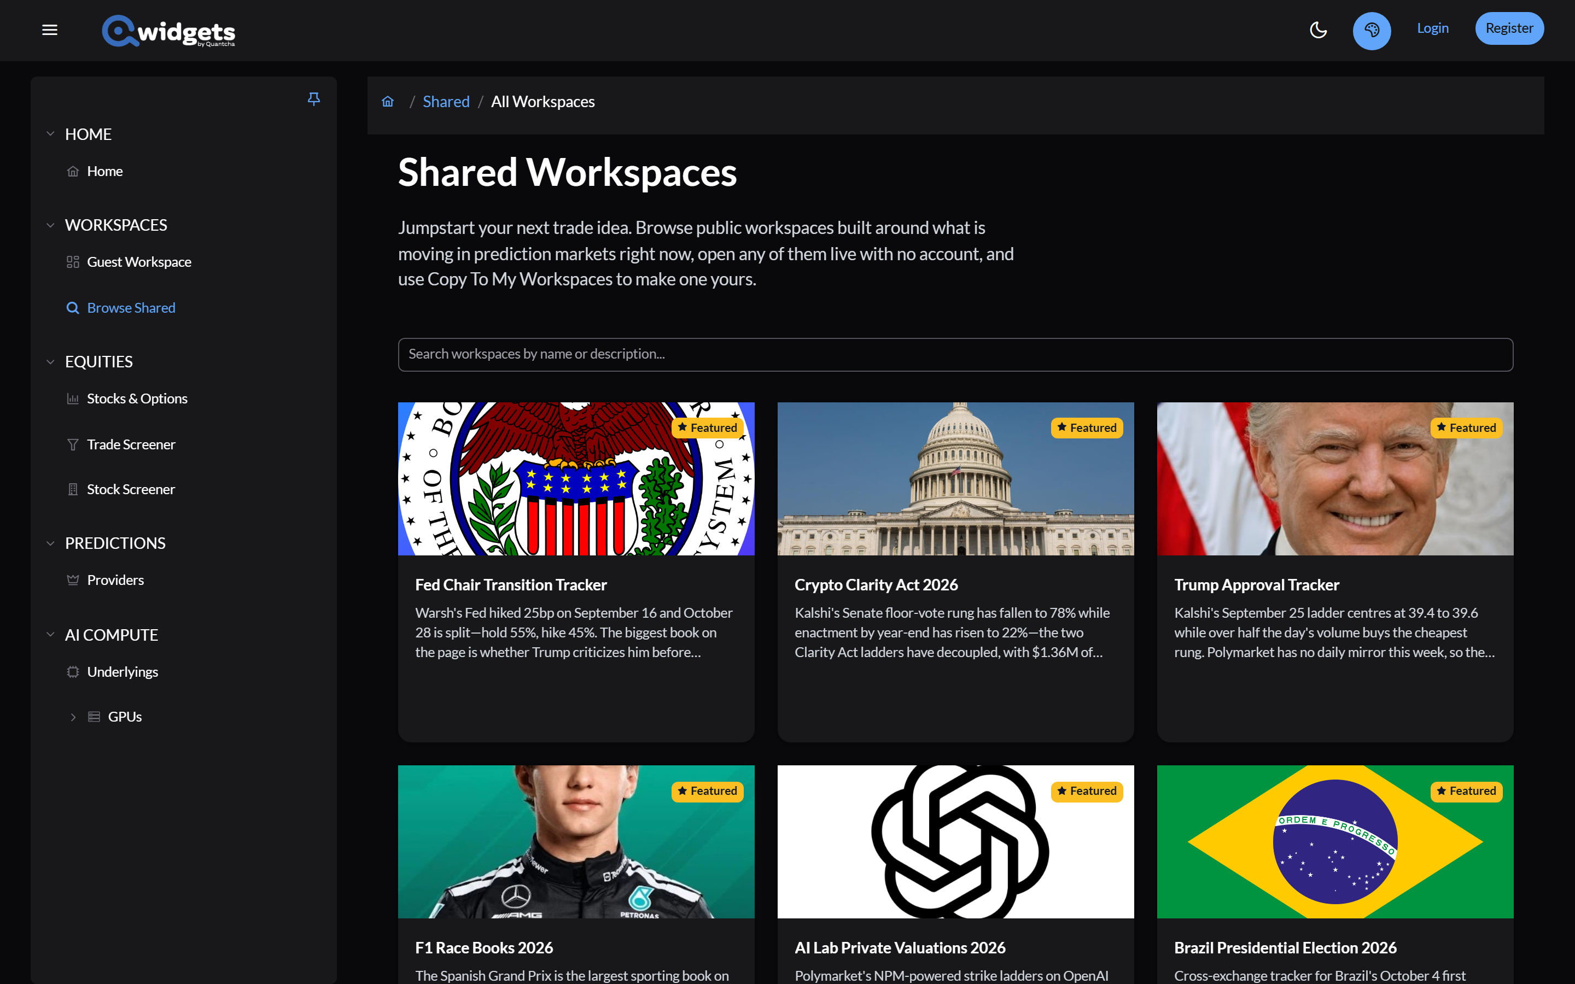Open Trump Approval Tracker title
Image resolution: width=1575 pixels, height=984 pixels.
1257,584
